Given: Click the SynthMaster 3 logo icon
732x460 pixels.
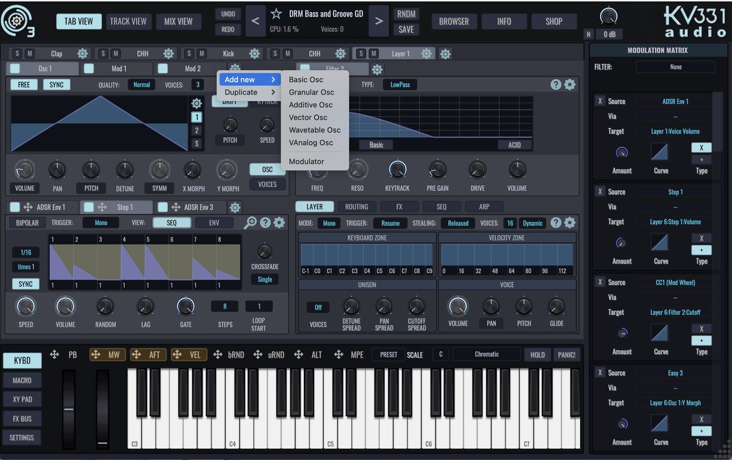Looking at the screenshot, I should click(17, 20).
